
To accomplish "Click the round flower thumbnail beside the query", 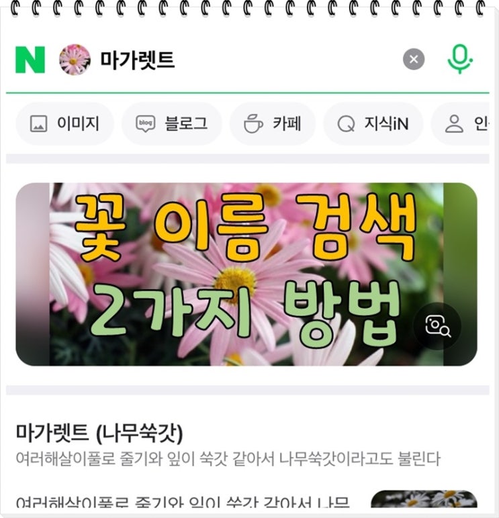I will point(75,60).
